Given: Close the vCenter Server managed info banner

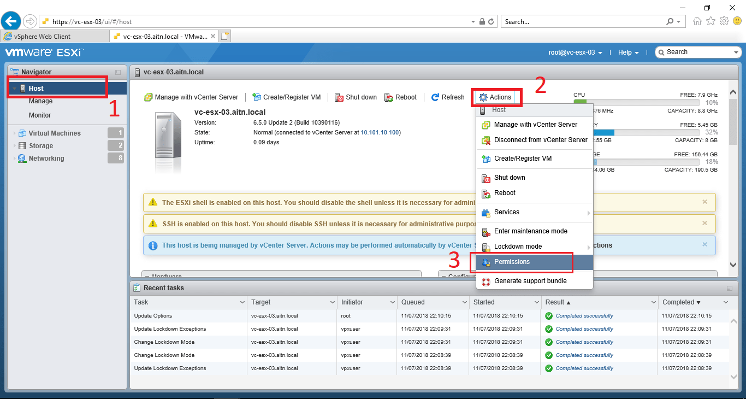Looking at the screenshot, I should [x=704, y=244].
